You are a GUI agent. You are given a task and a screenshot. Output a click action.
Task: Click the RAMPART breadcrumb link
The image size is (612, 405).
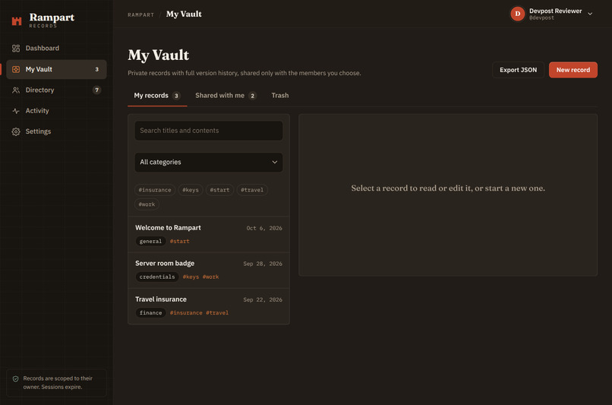(141, 15)
